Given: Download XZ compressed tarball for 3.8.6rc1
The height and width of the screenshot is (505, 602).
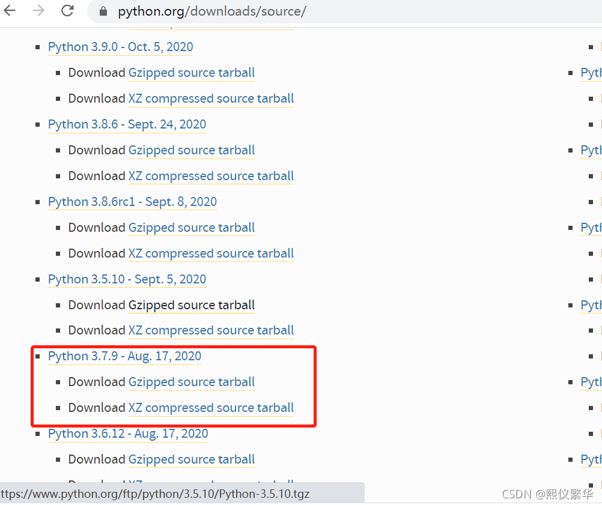Looking at the screenshot, I should pyautogui.click(x=210, y=253).
